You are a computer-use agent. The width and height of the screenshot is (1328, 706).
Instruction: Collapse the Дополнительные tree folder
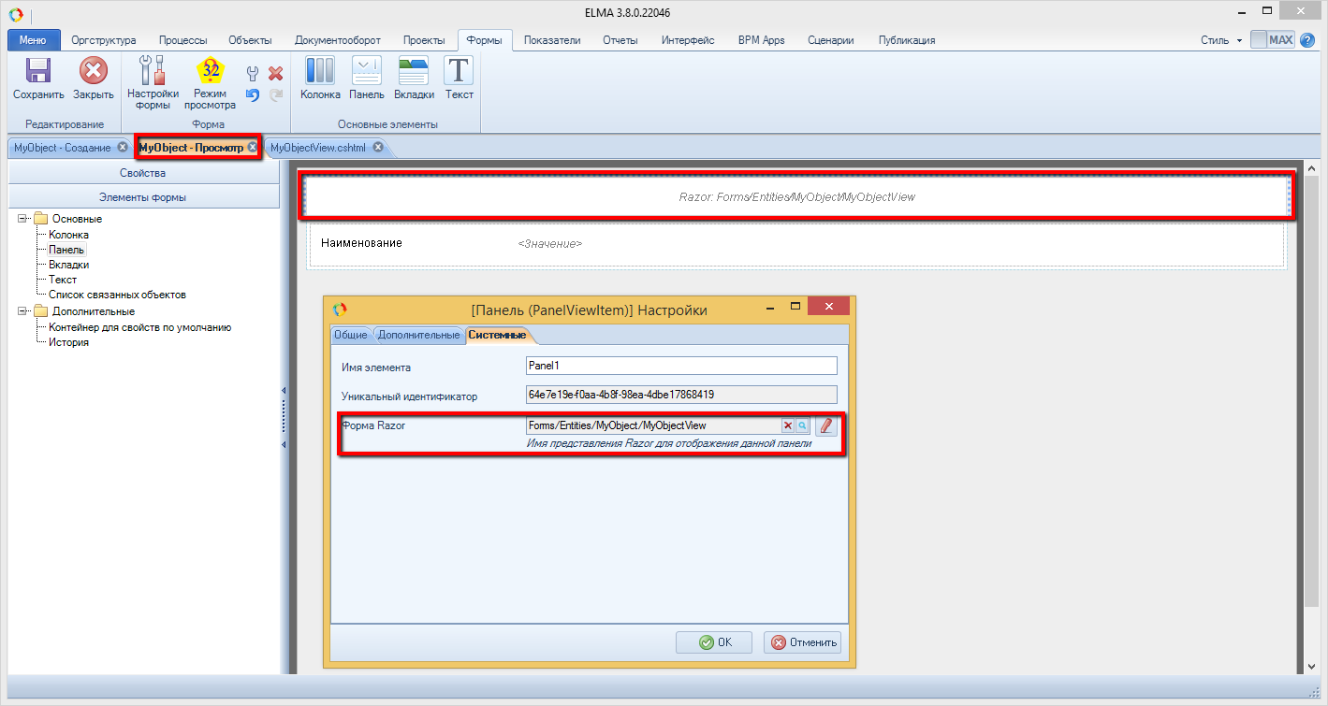tap(22, 311)
